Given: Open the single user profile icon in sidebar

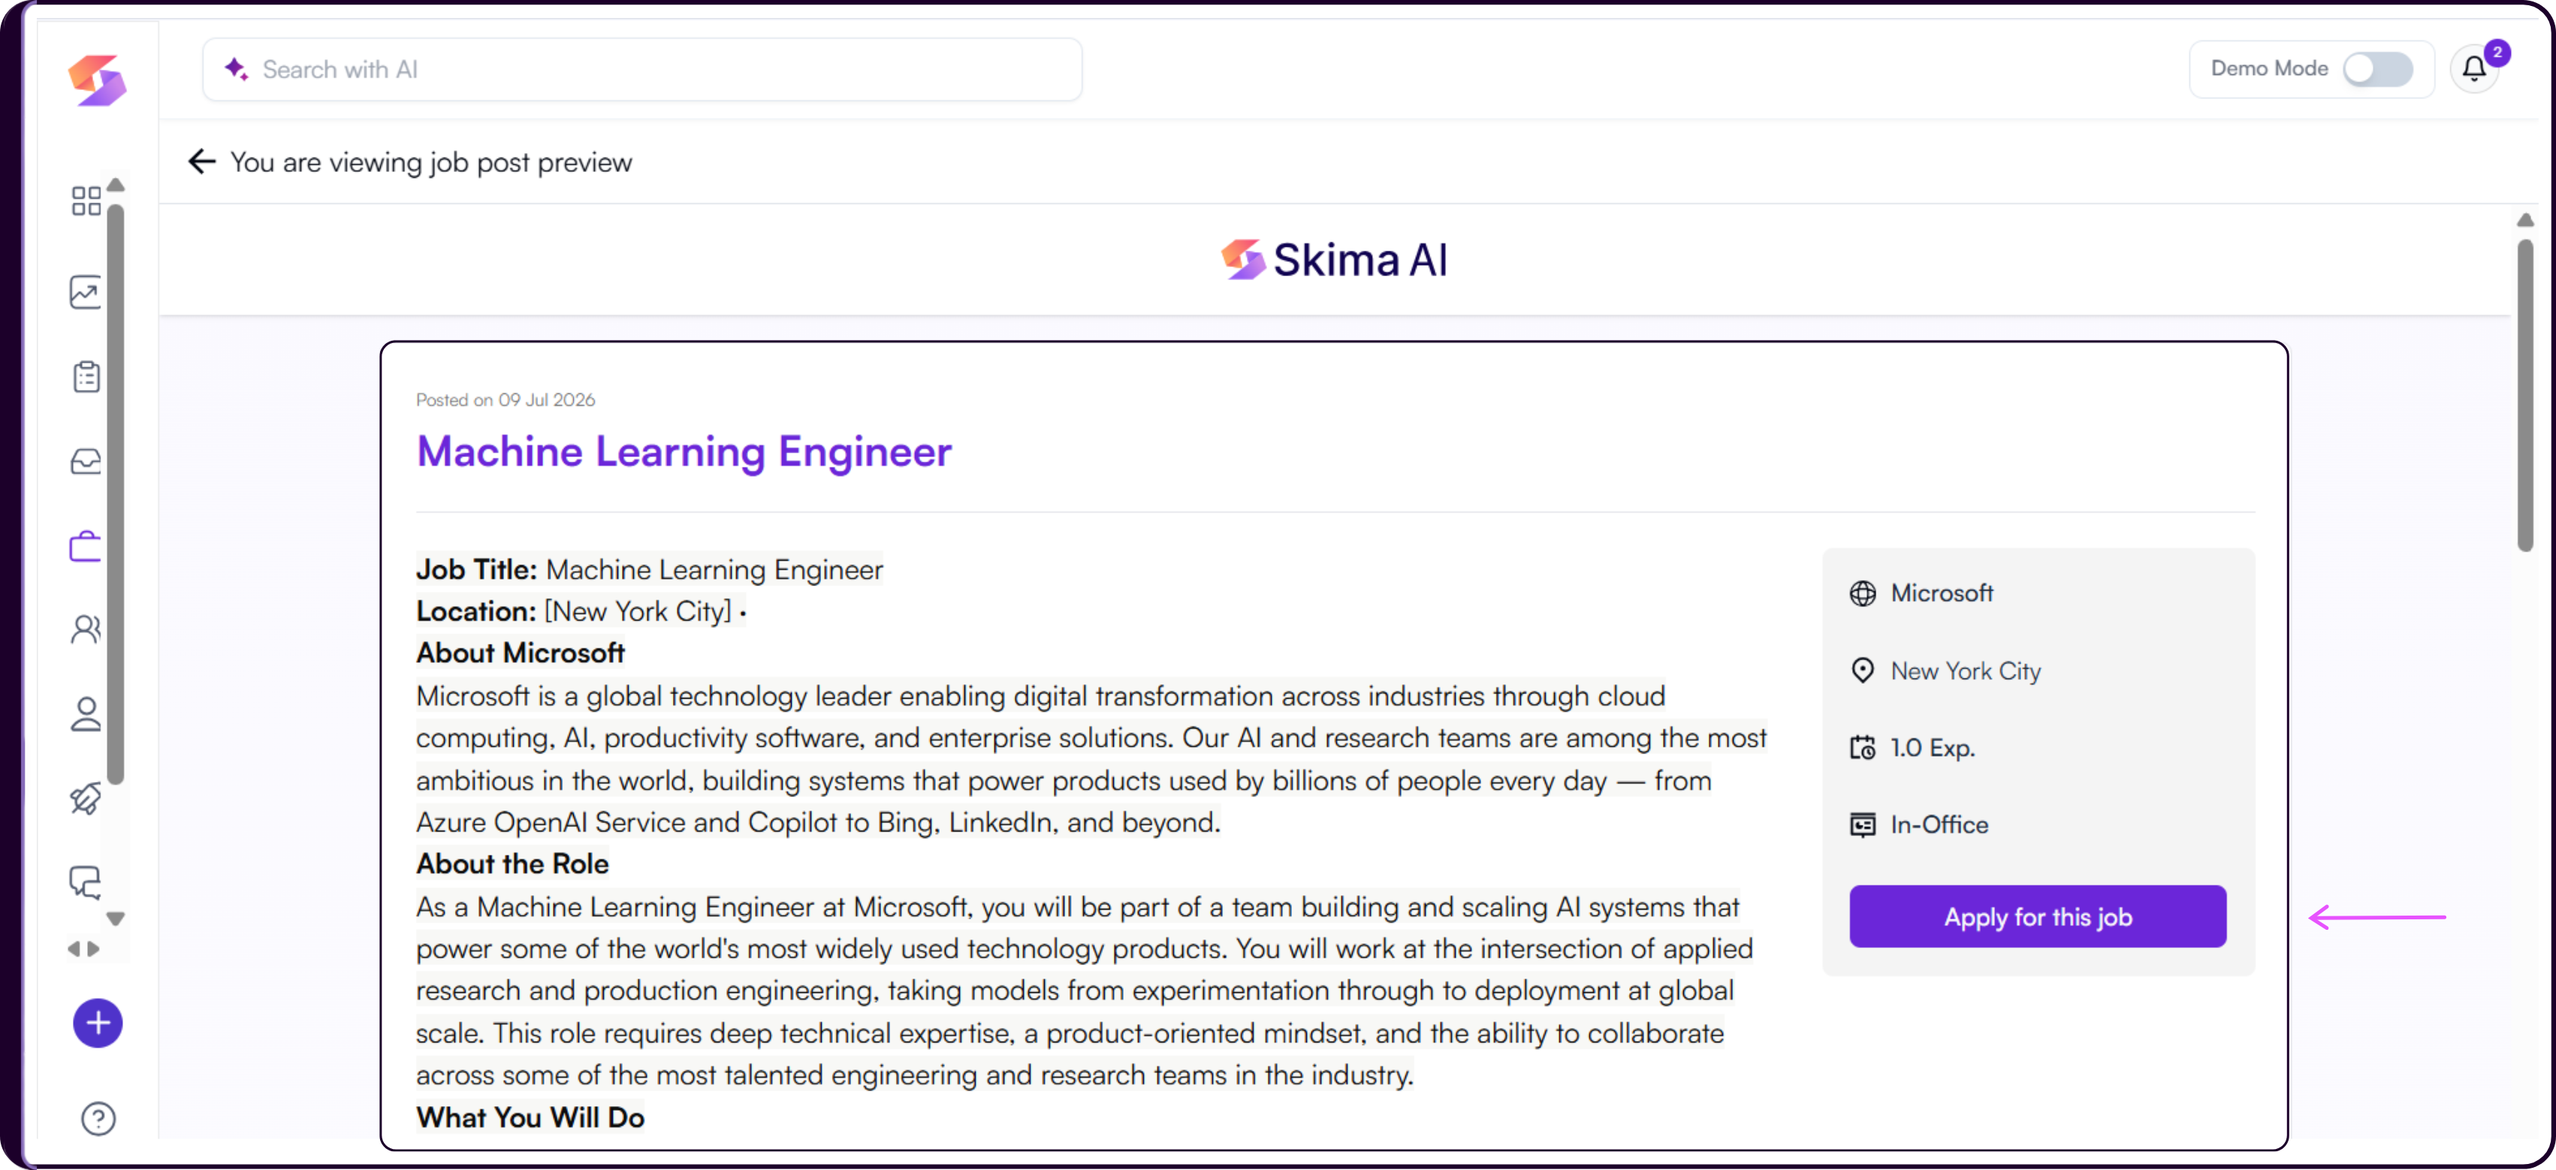Looking at the screenshot, I should pyautogui.click(x=86, y=714).
